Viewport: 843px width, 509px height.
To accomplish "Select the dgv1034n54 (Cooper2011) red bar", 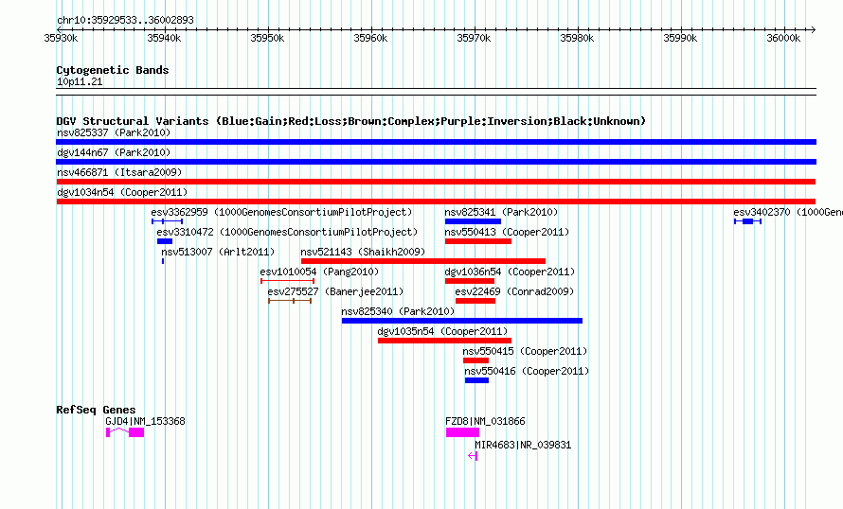I will 436,202.
